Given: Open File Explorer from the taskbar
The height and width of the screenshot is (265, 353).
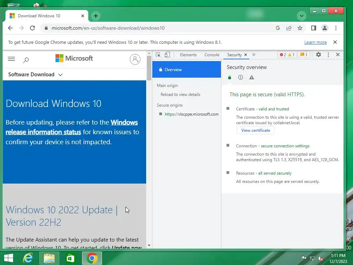Looking at the screenshot, I should pos(49,258).
